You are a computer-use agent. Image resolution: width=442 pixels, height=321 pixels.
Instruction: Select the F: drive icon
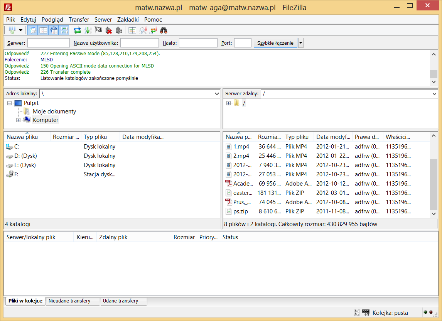coord(10,174)
